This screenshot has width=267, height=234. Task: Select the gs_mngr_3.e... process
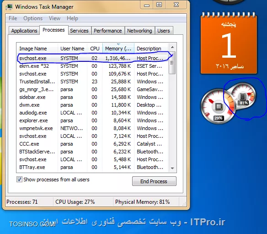click(x=93, y=89)
